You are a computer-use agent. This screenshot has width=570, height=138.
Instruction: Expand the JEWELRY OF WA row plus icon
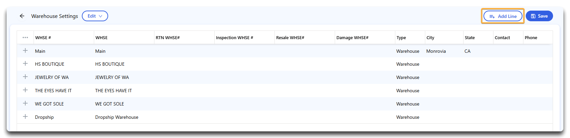pos(25,77)
